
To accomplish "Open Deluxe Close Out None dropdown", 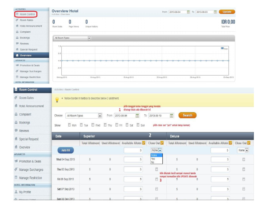I will (246, 150).
